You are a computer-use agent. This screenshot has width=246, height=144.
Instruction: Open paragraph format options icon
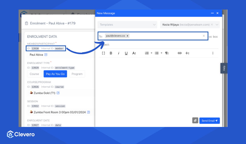click(x=167, y=53)
